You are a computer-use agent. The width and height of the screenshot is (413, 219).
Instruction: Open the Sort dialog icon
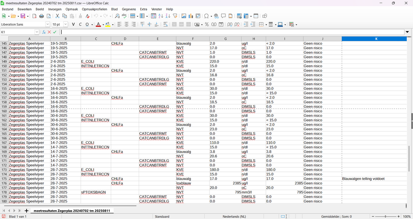pyautogui.click(x=153, y=16)
